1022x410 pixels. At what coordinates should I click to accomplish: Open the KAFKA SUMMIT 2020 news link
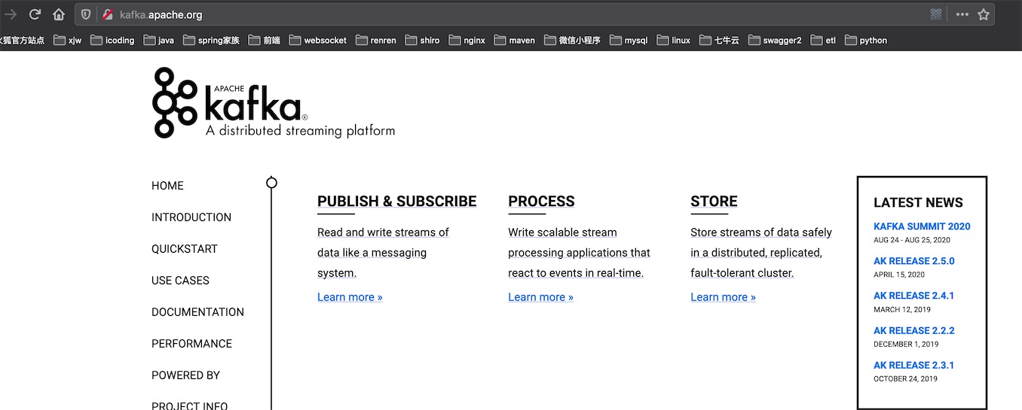coord(922,226)
